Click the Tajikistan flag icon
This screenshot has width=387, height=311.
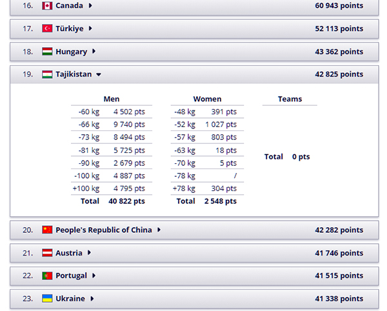pyautogui.click(x=47, y=74)
